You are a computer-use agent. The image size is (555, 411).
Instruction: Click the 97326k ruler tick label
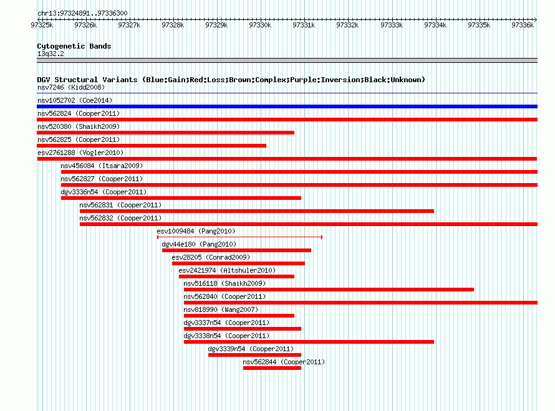click(x=85, y=25)
